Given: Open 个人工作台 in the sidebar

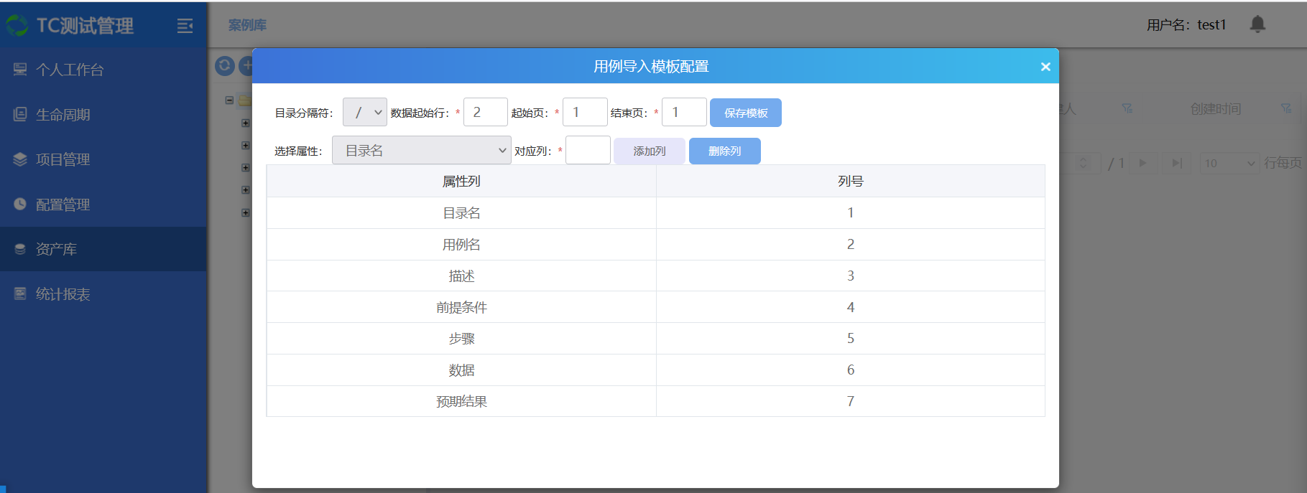Looking at the screenshot, I should coord(70,70).
